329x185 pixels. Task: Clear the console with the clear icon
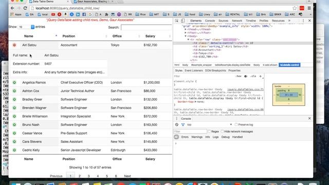pyautogui.click(x=177, y=124)
